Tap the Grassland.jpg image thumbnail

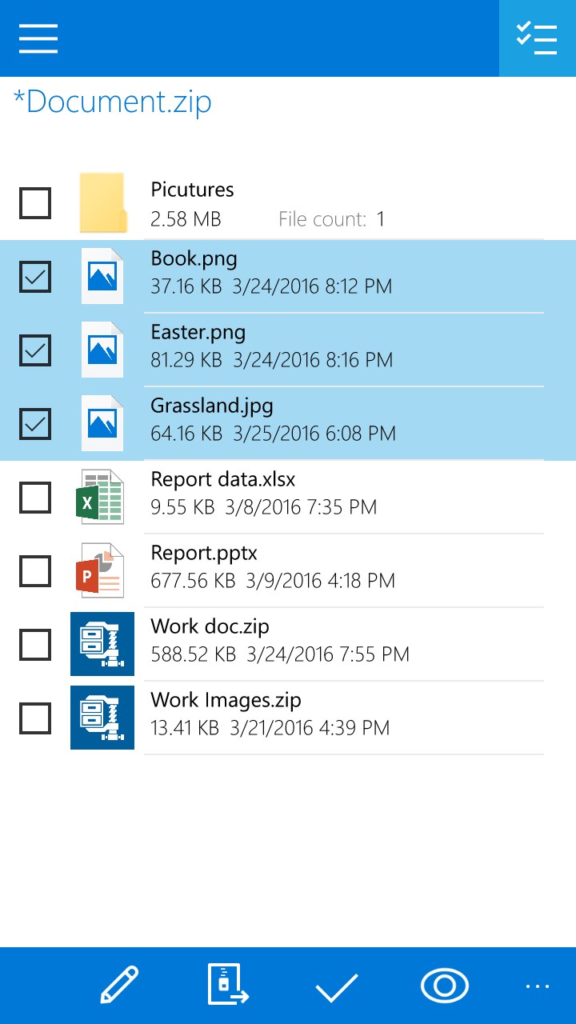coord(102,422)
